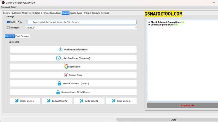Click the Repair Oeminfo tool icon
Screen dimensions: 218x122
pyautogui.click(x=17, y=101)
